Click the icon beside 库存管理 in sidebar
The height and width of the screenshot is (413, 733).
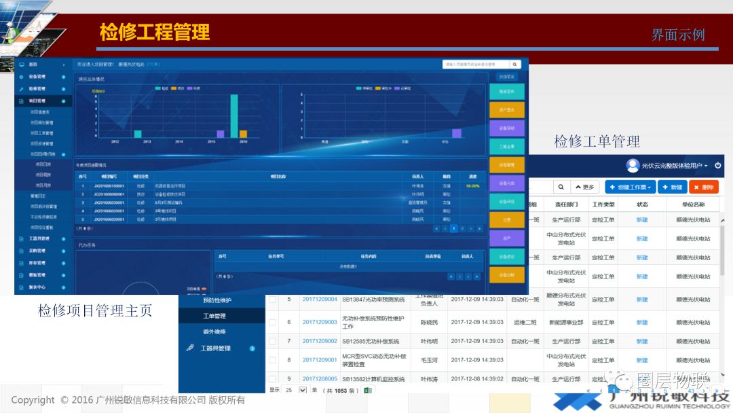pyautogui.click(x=22, y=264)
